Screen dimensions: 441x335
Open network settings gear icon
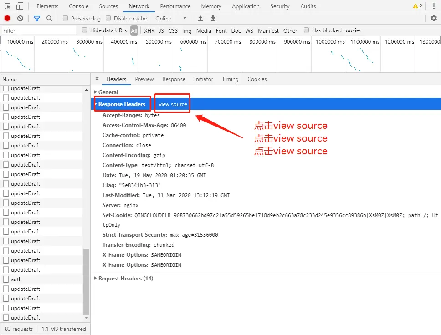coord(434,18)
